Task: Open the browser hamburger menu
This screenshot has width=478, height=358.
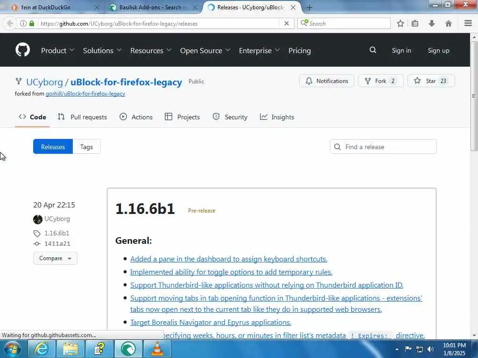Action: (x=468, y=23)
